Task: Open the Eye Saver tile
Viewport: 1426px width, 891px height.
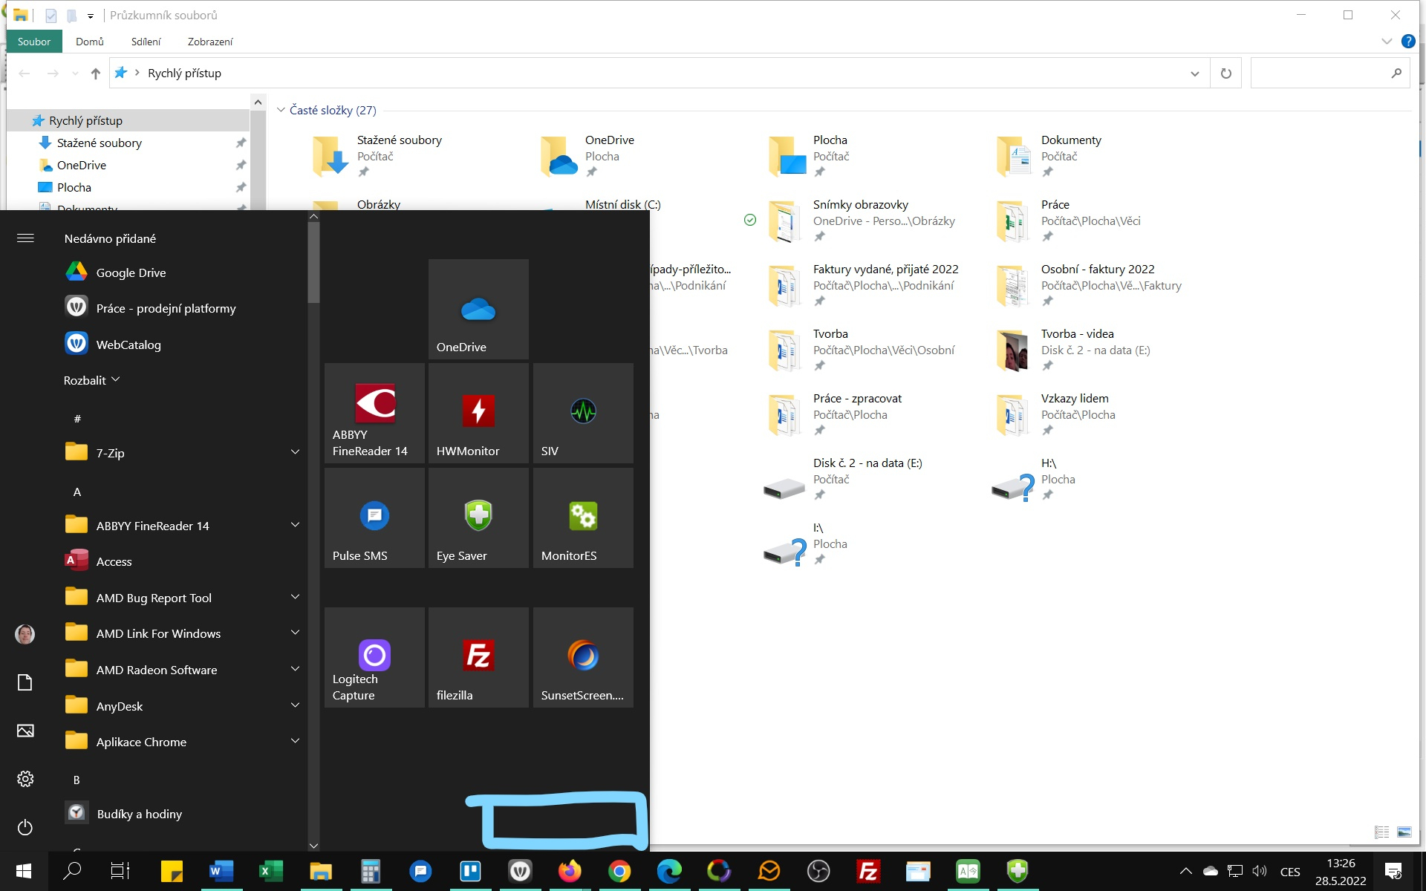Action: click(478, 518)
